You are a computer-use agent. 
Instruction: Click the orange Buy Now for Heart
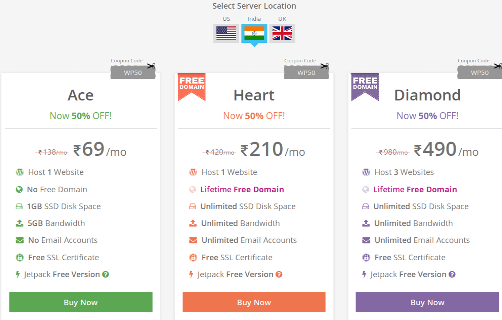pyautogui.click(x=254, y=302)
